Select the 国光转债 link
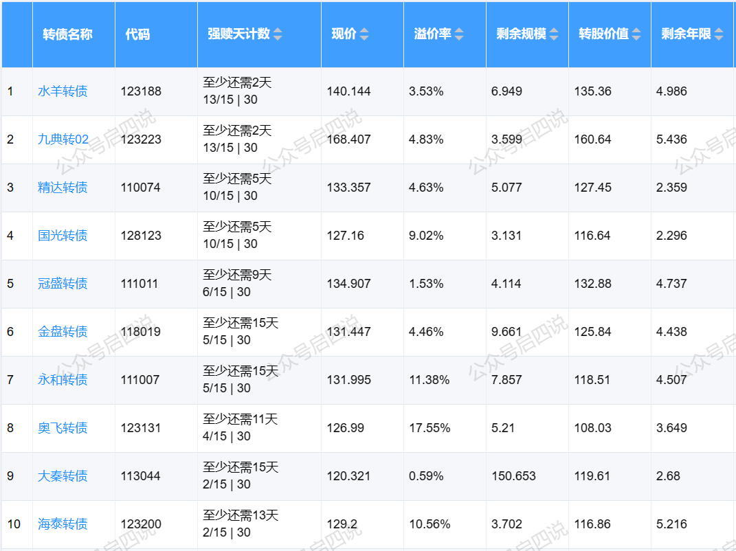 63,236
